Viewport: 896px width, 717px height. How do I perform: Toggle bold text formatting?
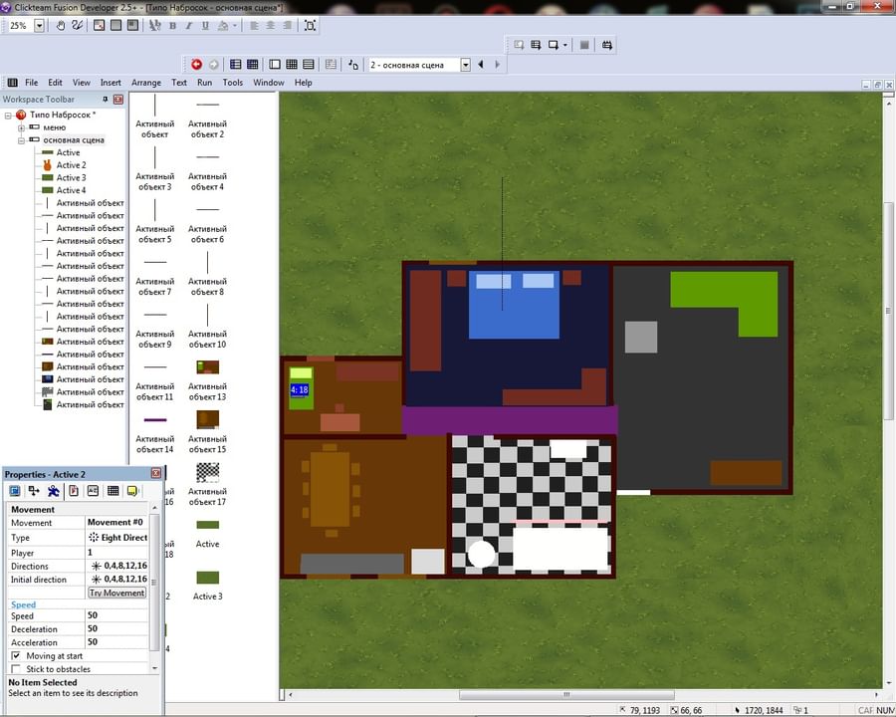click(x=172, y=25)
